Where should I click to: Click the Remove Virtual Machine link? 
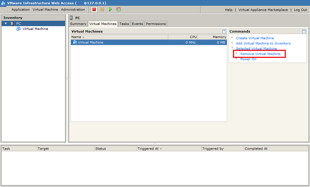[260, 54]
